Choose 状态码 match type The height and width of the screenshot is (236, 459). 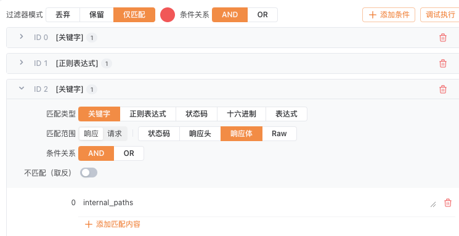(197, 114)
